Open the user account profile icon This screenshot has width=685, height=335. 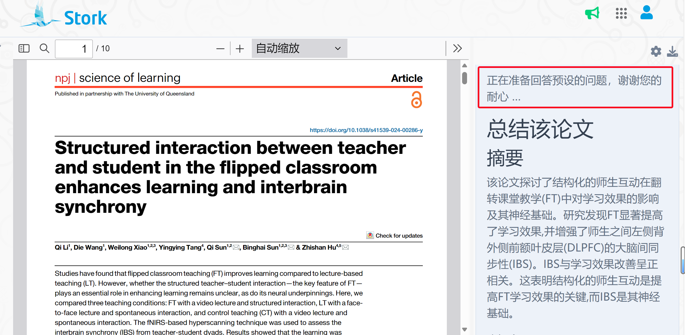646,13
